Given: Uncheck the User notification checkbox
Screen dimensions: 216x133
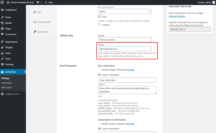Looking at the screenshot, I should 99,16.
